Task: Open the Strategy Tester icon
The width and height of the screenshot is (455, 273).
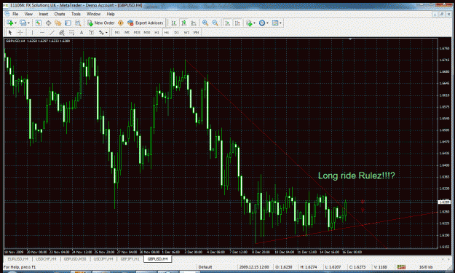Action: click(x=78, y=23)
